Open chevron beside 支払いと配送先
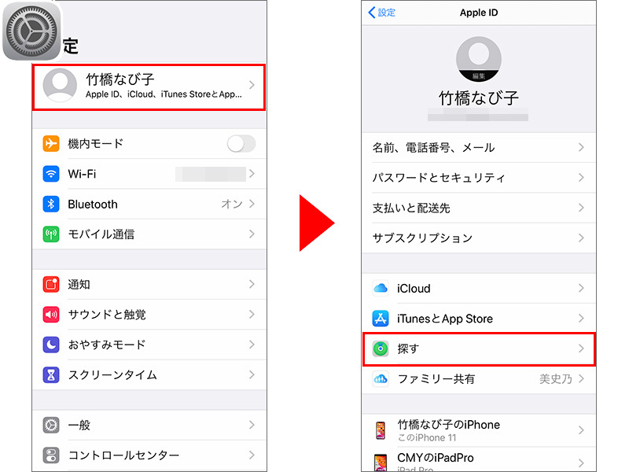Screen dimensions: 629x472 click(x=581, y=208)
